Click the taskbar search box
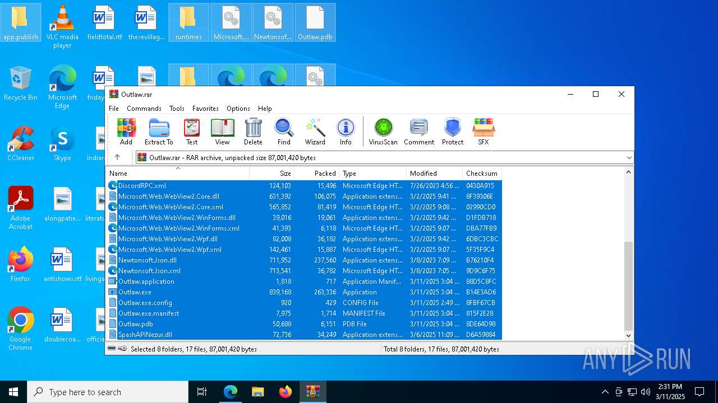The height and width of the screenshot is (403, 718). (x=108, y=392)
